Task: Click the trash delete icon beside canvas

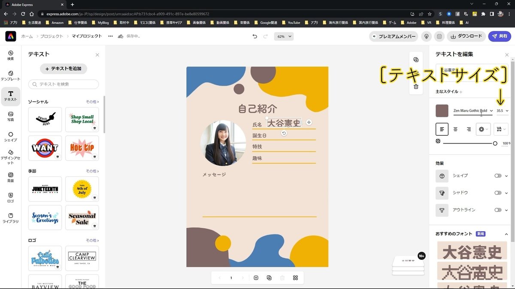Action: (x=416, y=86)
